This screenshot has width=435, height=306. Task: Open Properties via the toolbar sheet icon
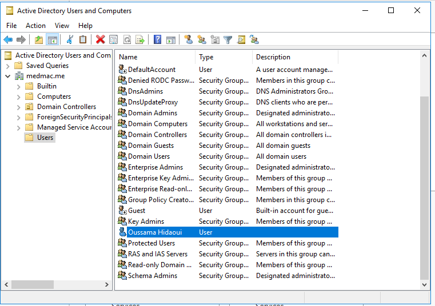pyautogui.click(x=114, y=40)
